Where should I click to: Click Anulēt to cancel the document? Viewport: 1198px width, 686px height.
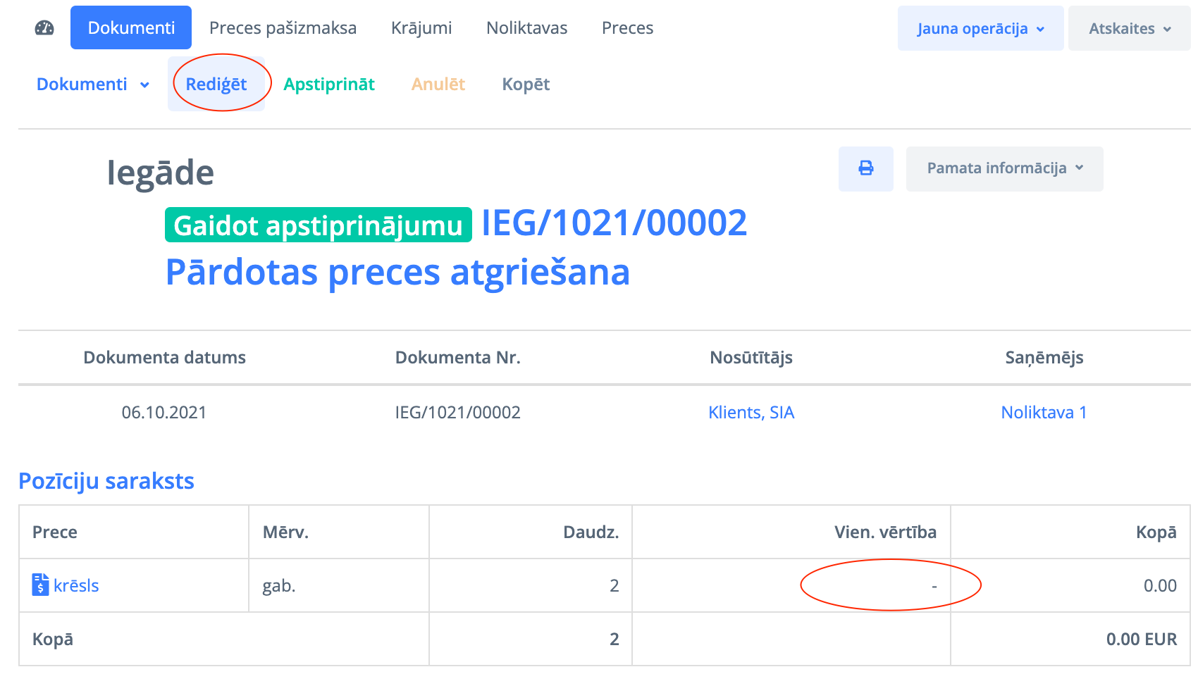pos(438,85)
